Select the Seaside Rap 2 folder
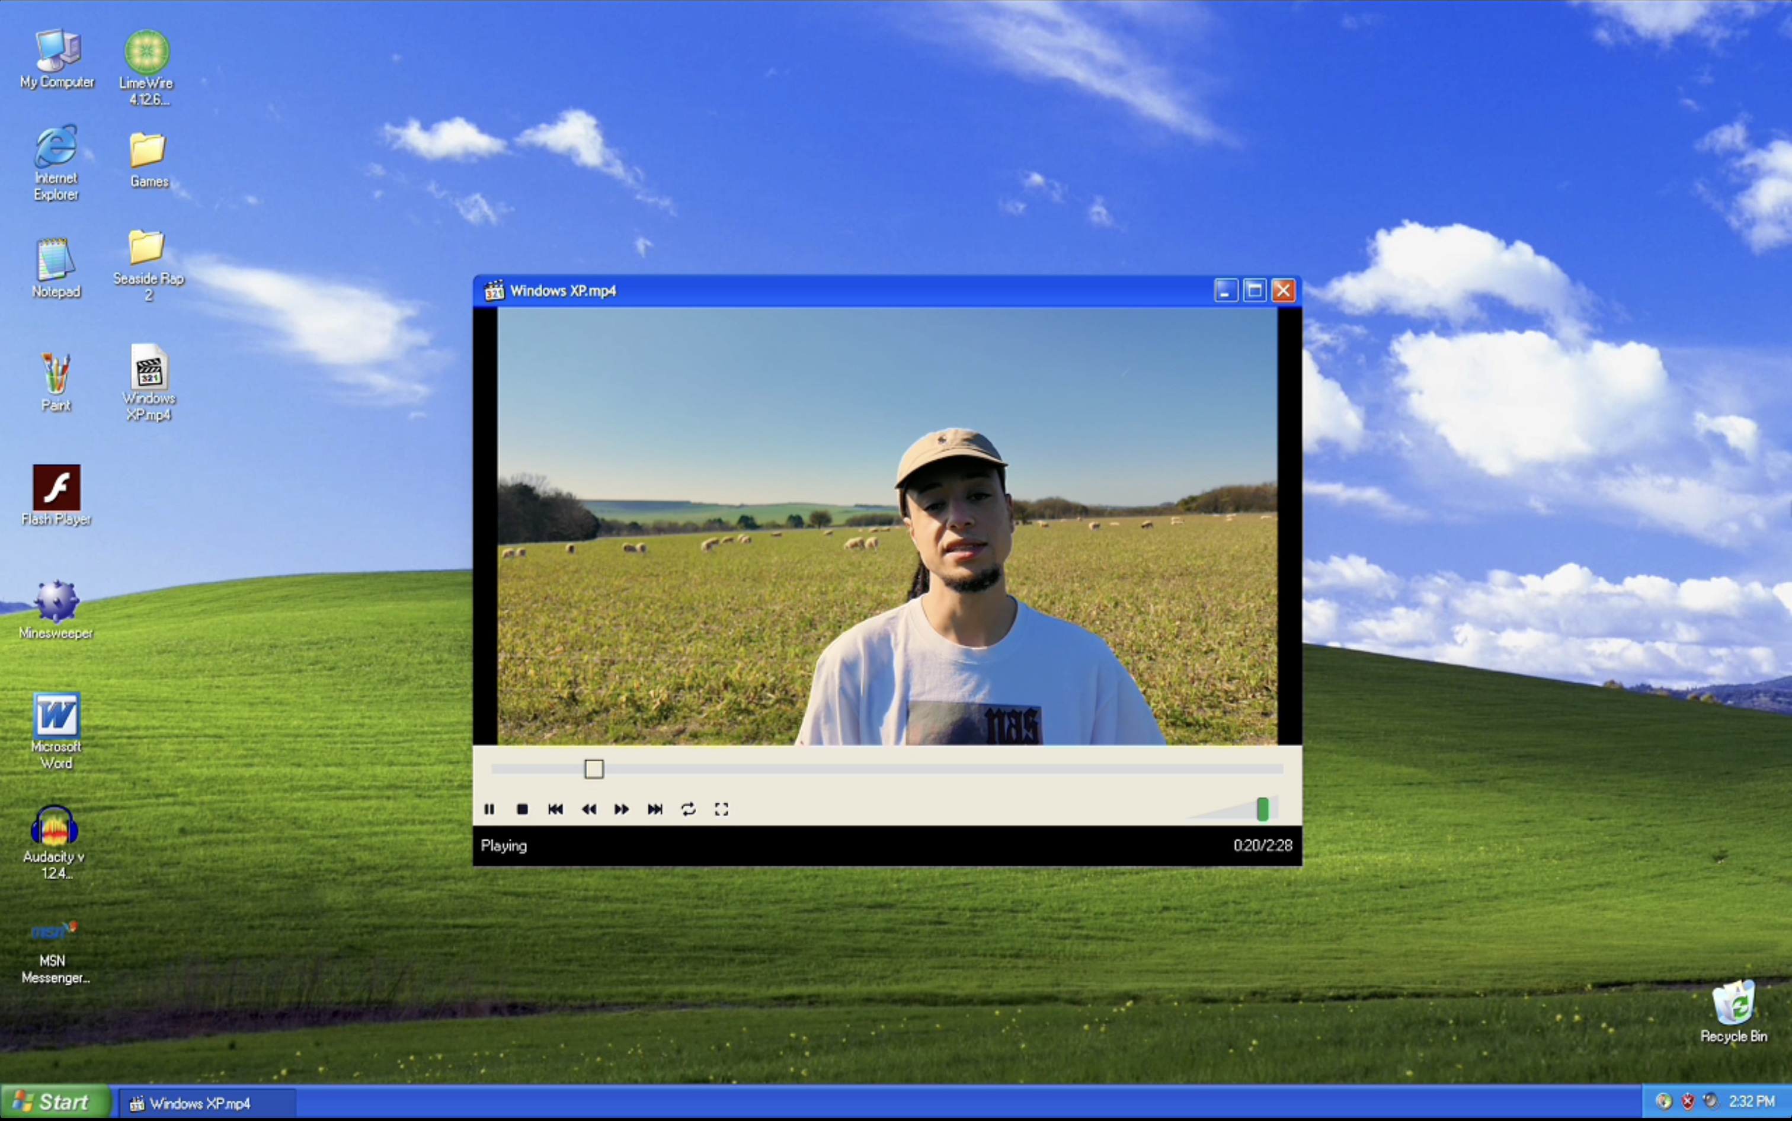 (148, 265)
